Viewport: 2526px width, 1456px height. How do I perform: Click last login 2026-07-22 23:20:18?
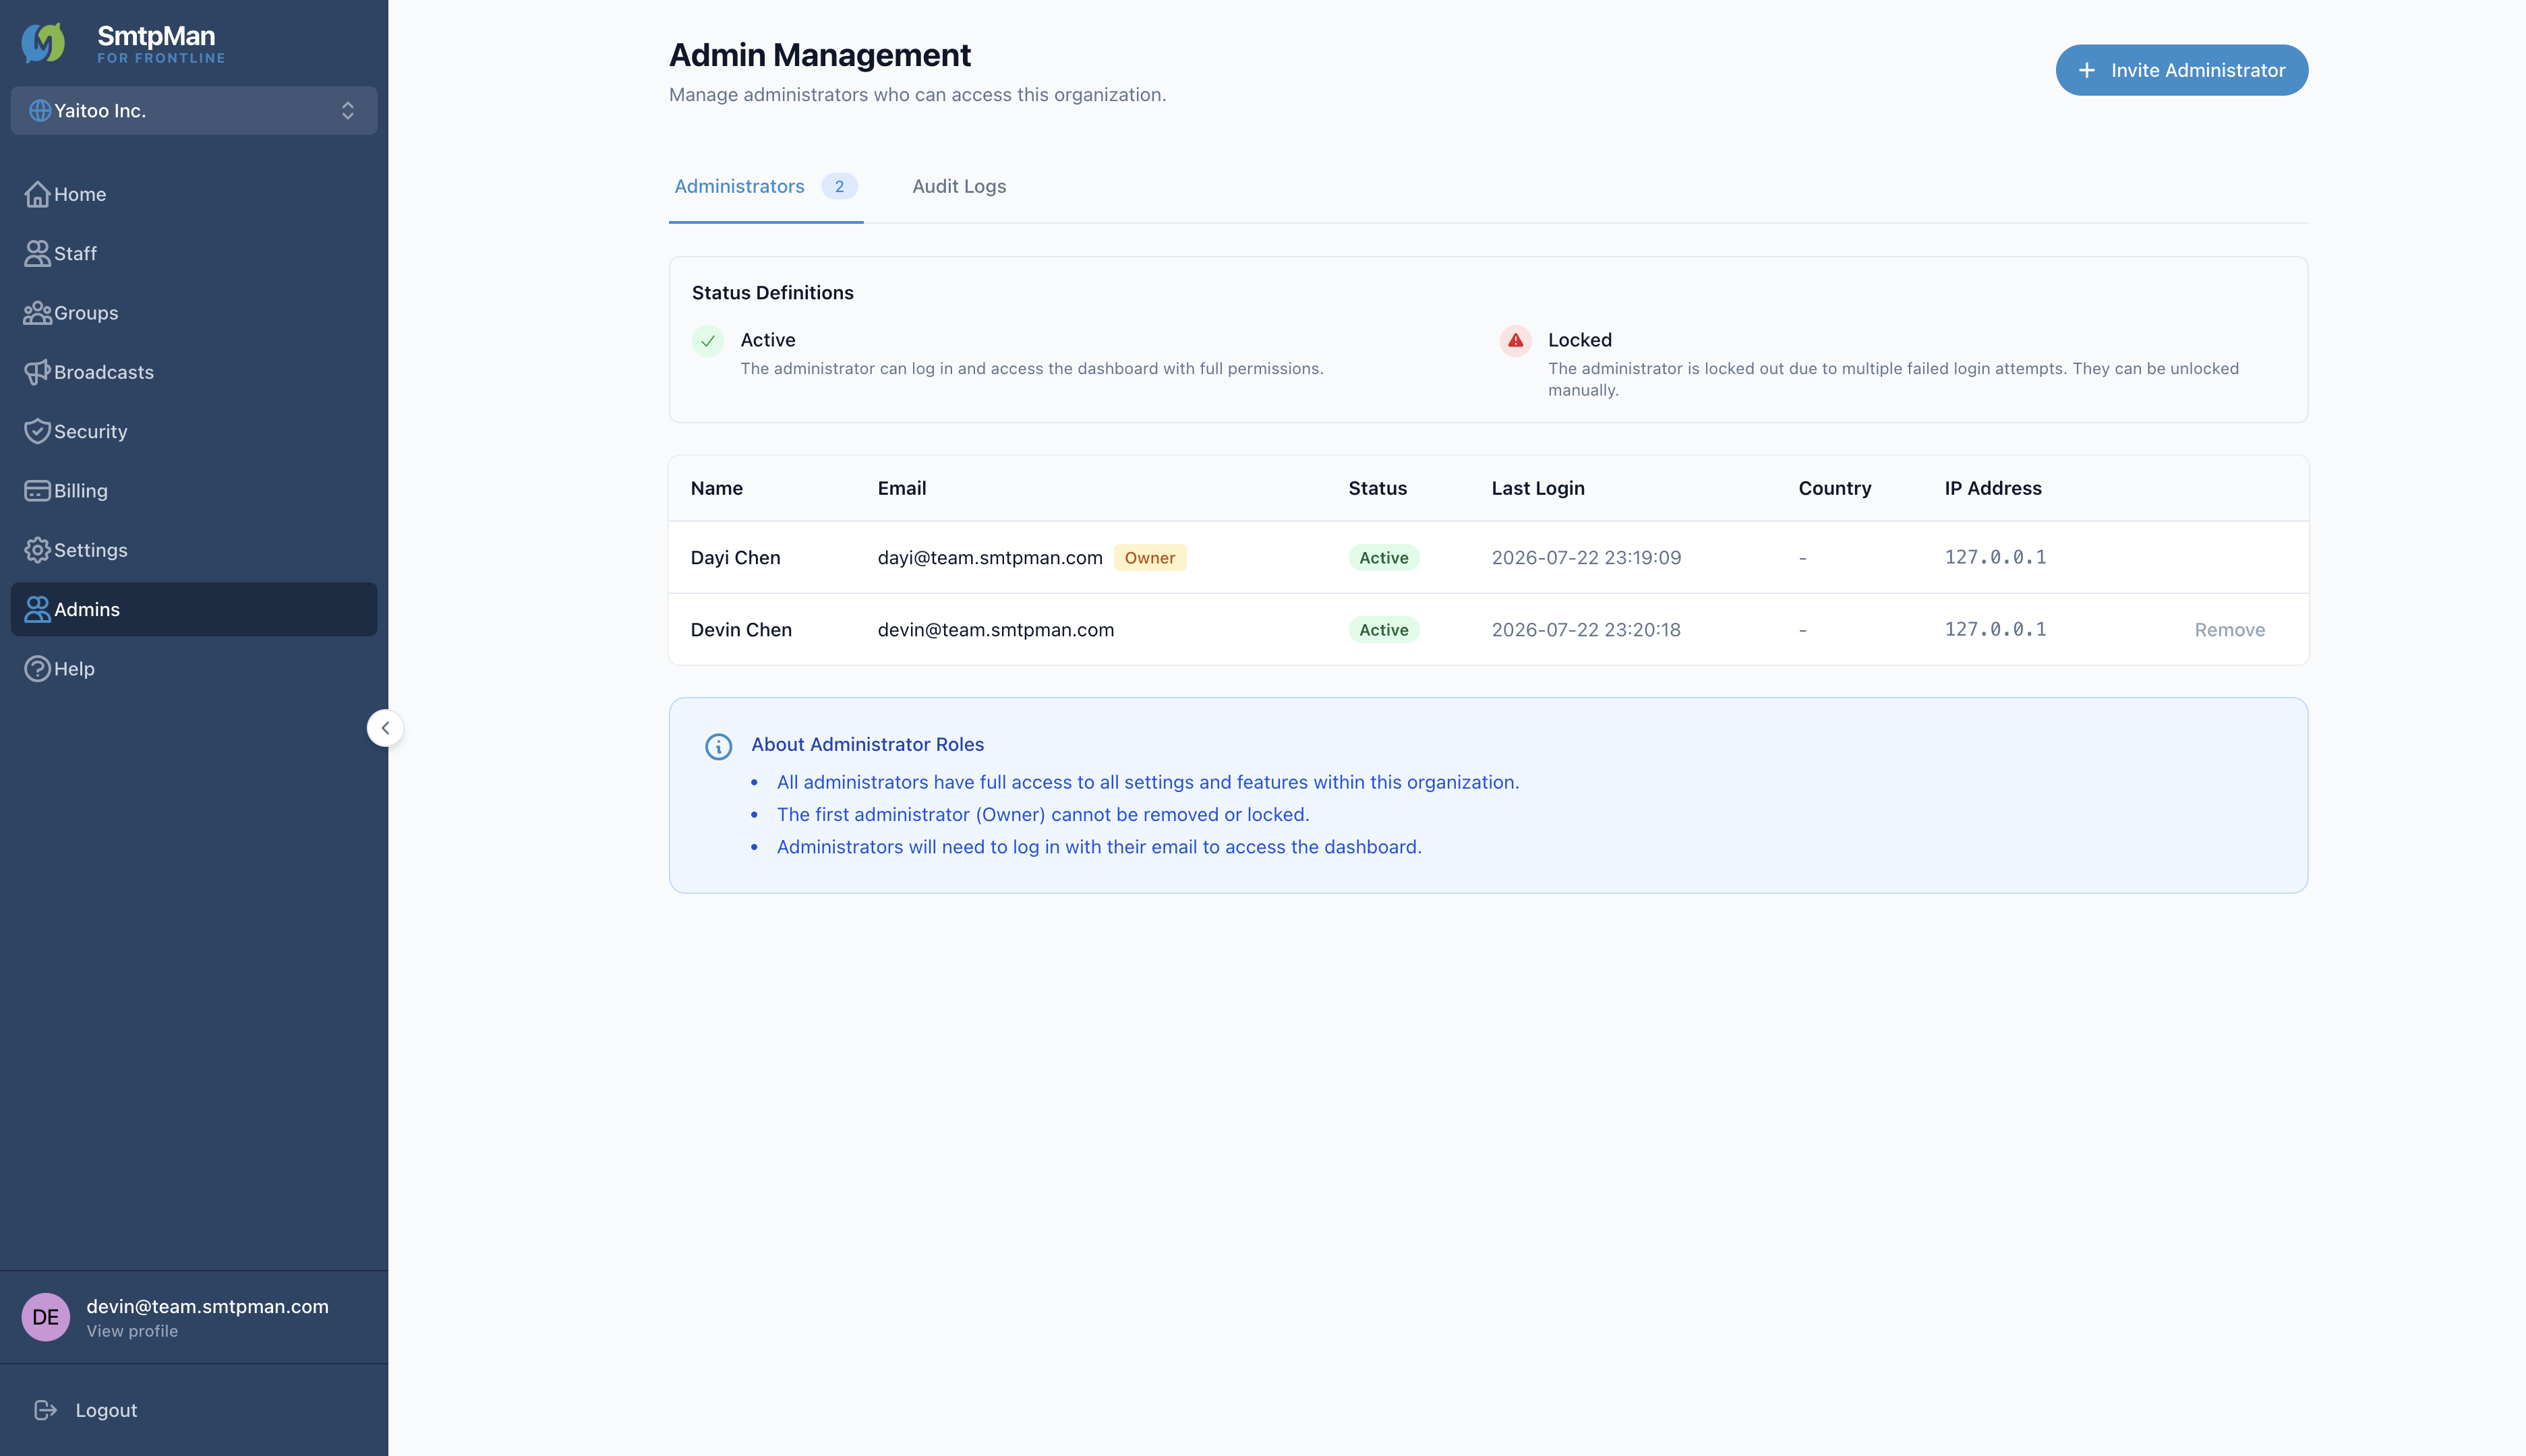click(1585, 630)
